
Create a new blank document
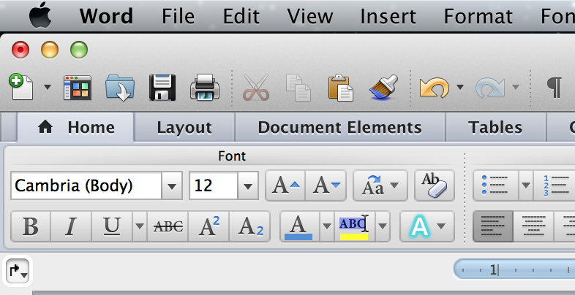21,87
